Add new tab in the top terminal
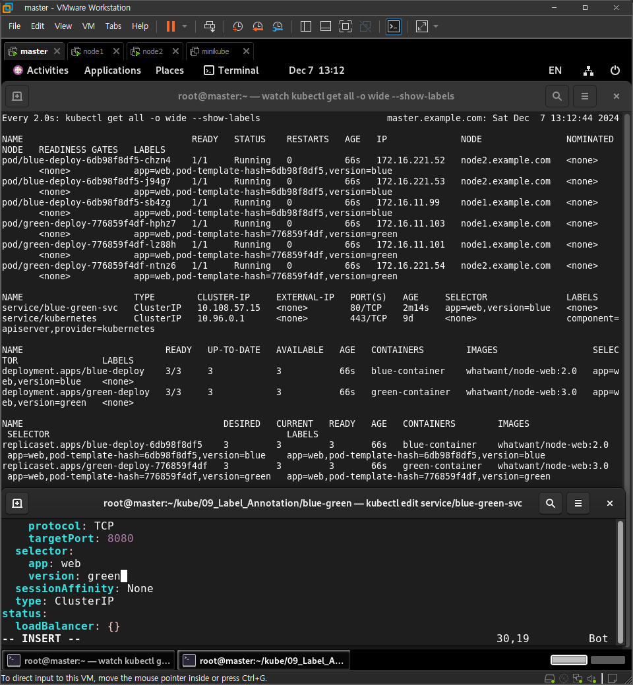This screenshot has height=685, width=633. pos(17,96)
